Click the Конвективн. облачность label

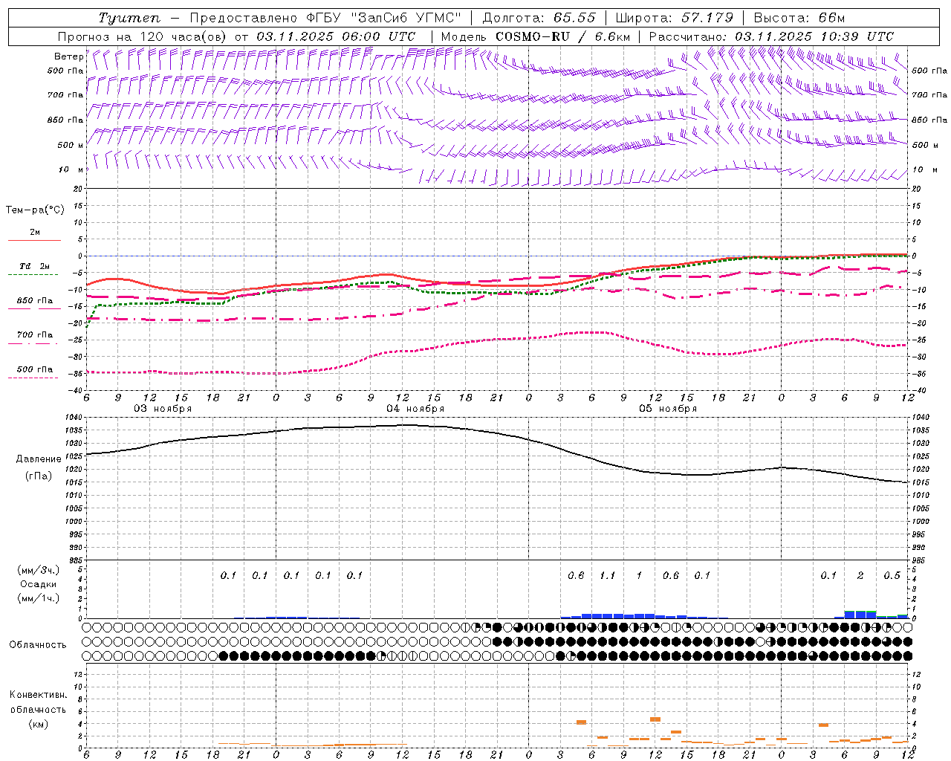(x=38, y=709)
